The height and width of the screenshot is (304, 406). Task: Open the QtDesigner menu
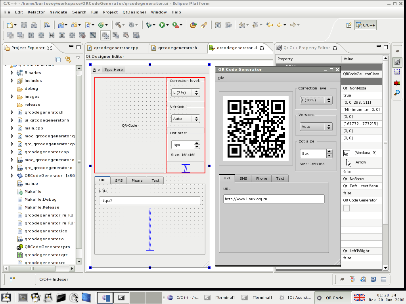click(134, 12)
